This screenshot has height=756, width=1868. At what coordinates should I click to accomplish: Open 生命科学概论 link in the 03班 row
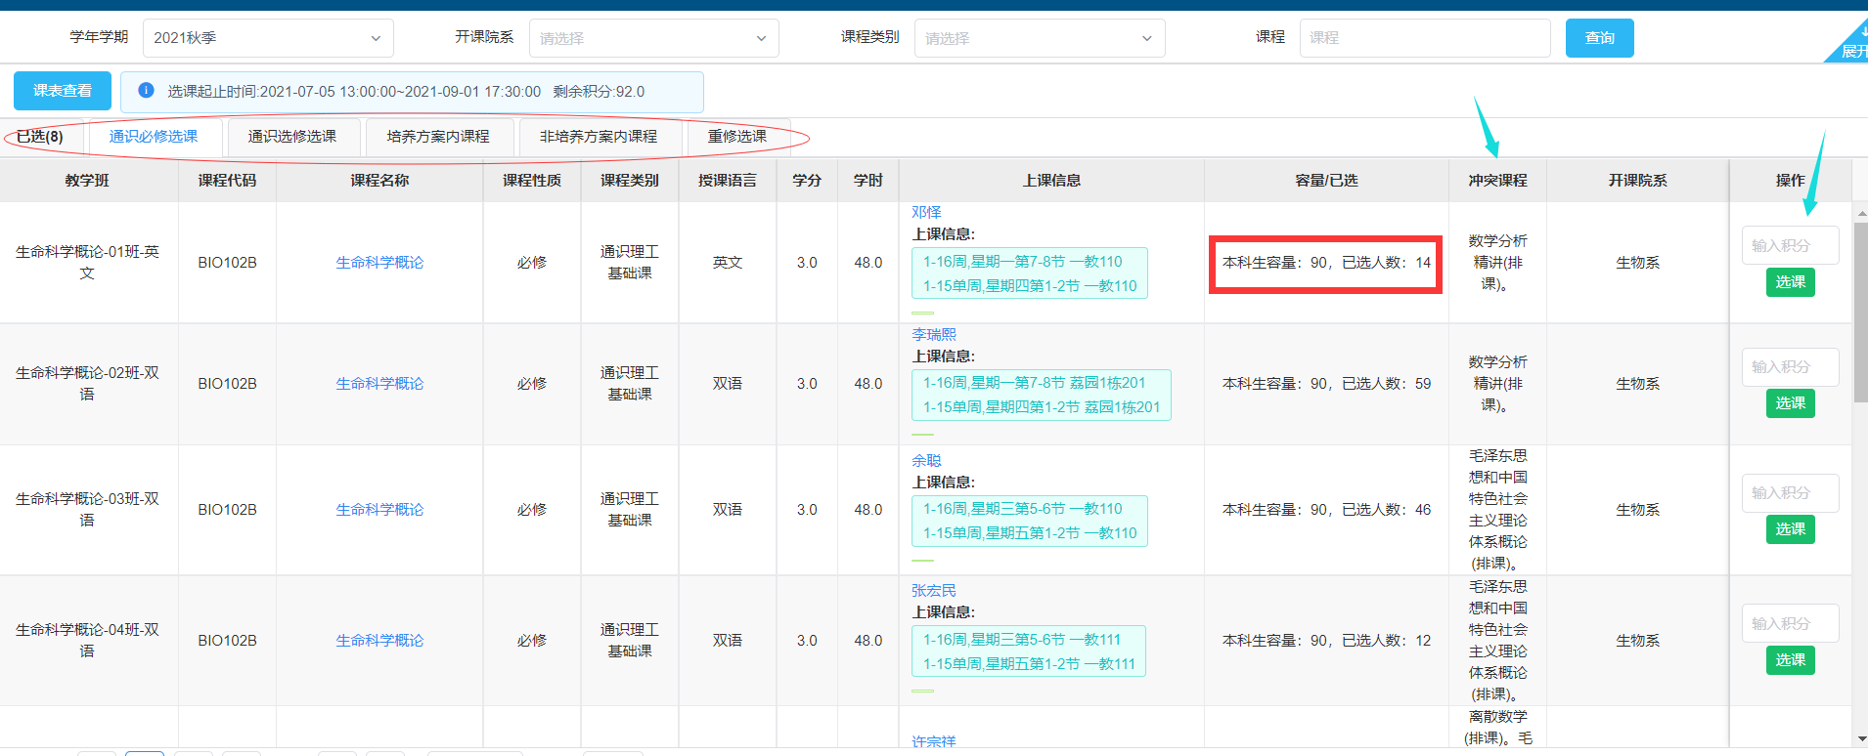(x=379, y=510)
